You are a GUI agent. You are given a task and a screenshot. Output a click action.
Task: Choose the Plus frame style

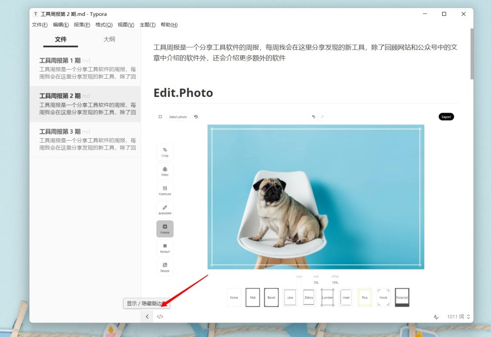(x=364, y=298)
